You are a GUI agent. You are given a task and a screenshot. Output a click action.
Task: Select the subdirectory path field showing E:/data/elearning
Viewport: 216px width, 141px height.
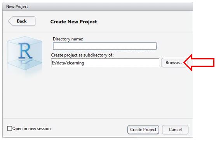105,63
